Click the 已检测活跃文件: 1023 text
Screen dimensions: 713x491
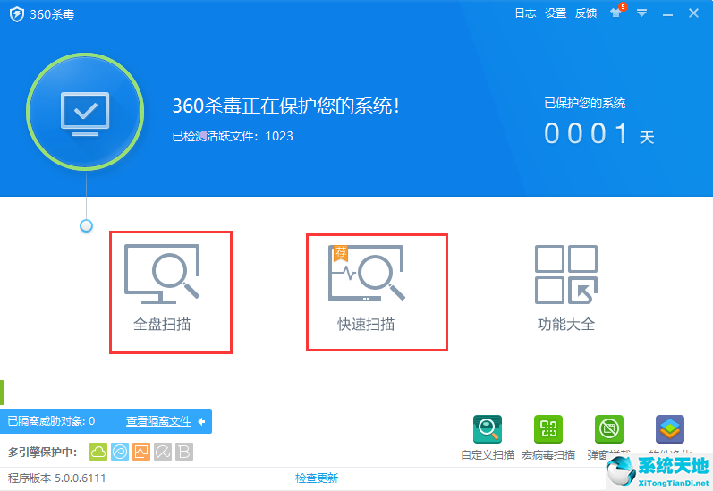(x=233, y=136)
